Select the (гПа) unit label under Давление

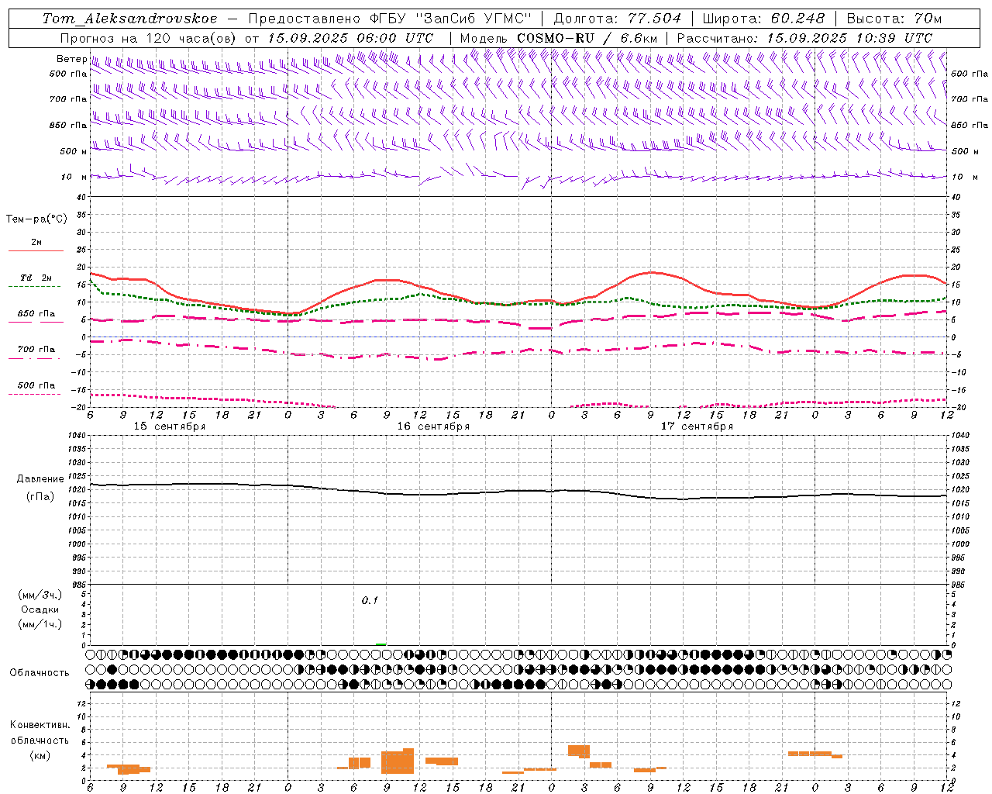(40, 496)
